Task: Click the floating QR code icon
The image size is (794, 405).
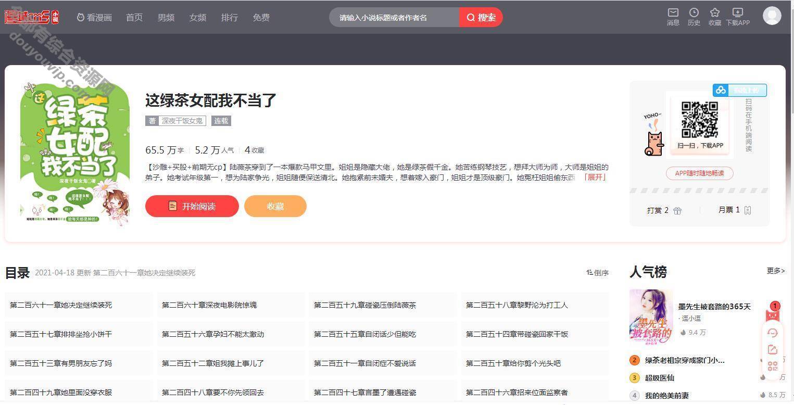Action: pyautogui.click(x=773, y=366)
